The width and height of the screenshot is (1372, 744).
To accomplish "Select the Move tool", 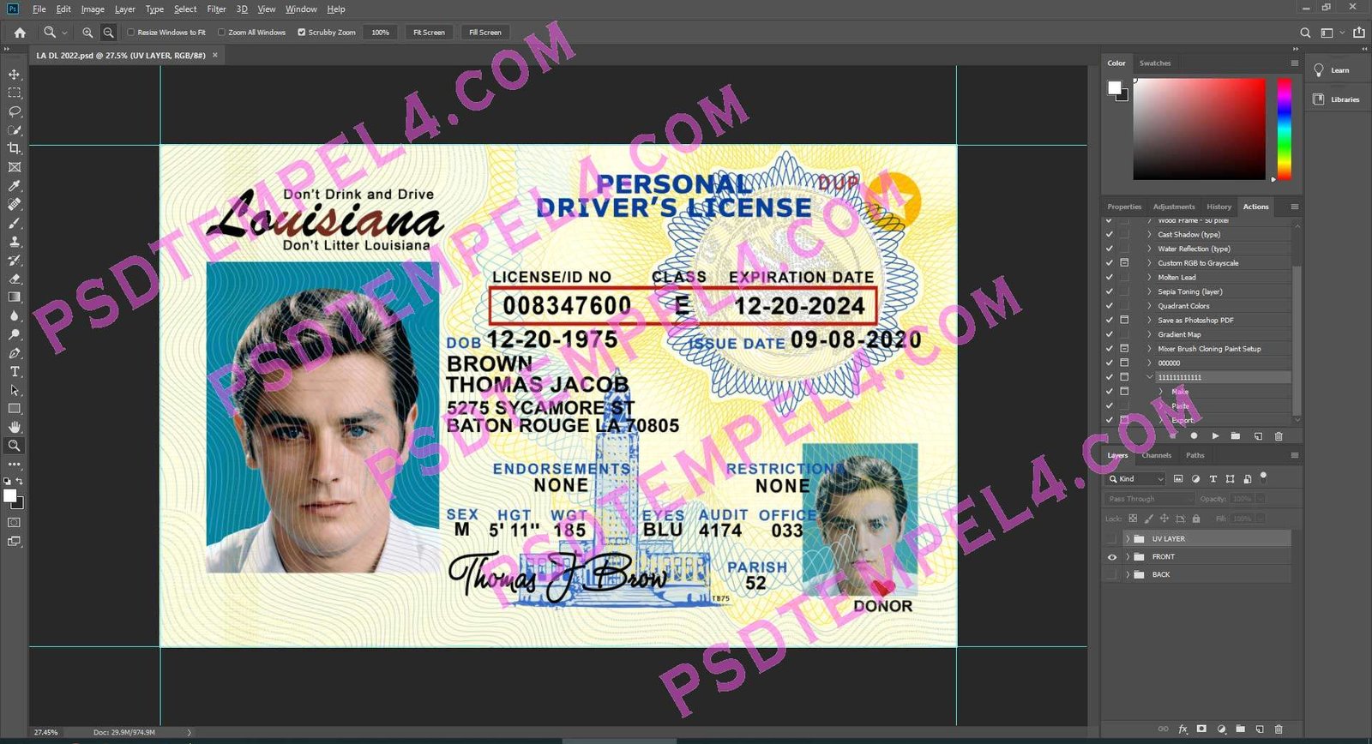I will (x=15, y=75).
